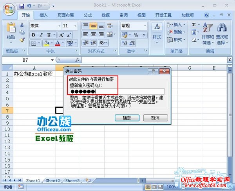Click the Office button logo
This screenshot has width=235, height=191.
click(9, 9)
